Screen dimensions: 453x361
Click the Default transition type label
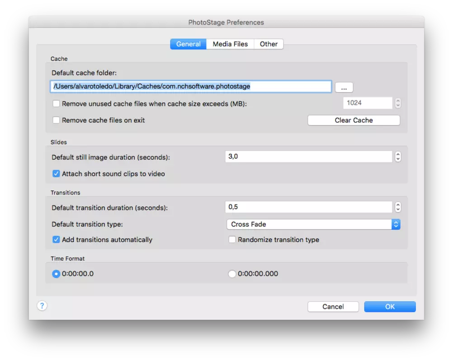click(x=87, y=224)
